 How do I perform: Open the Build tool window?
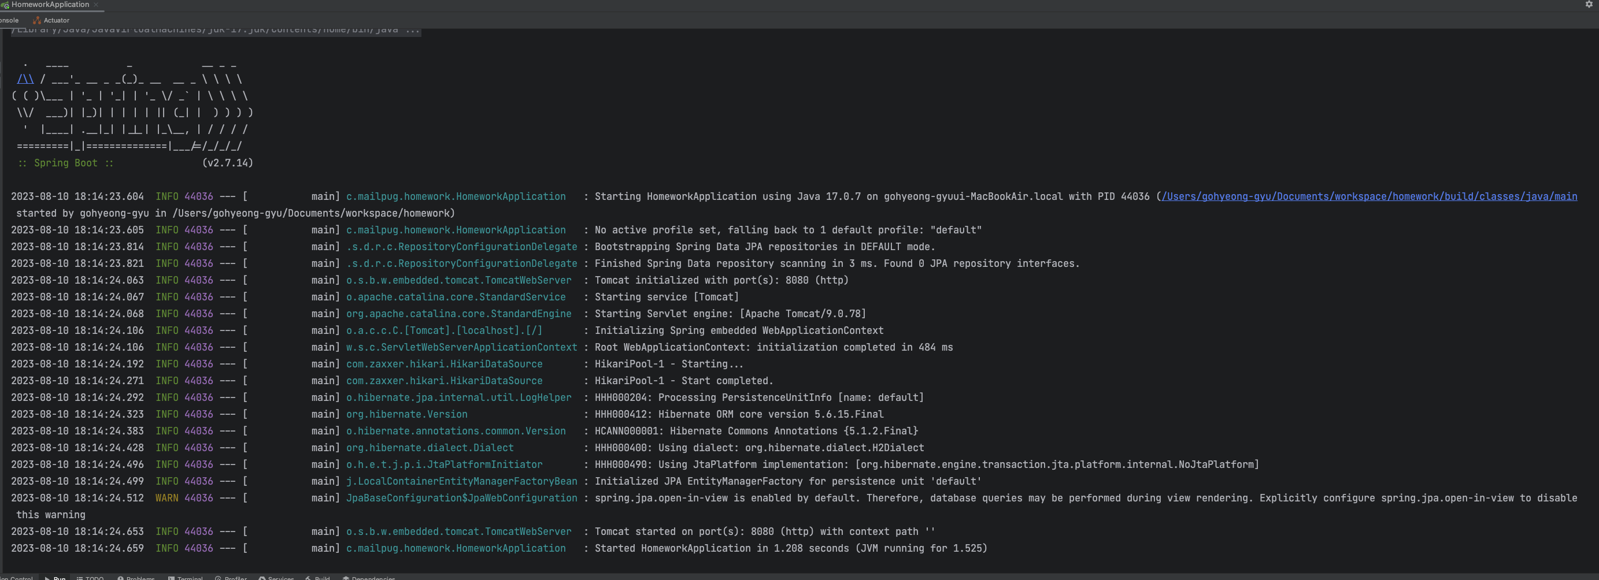pos(318,578)
